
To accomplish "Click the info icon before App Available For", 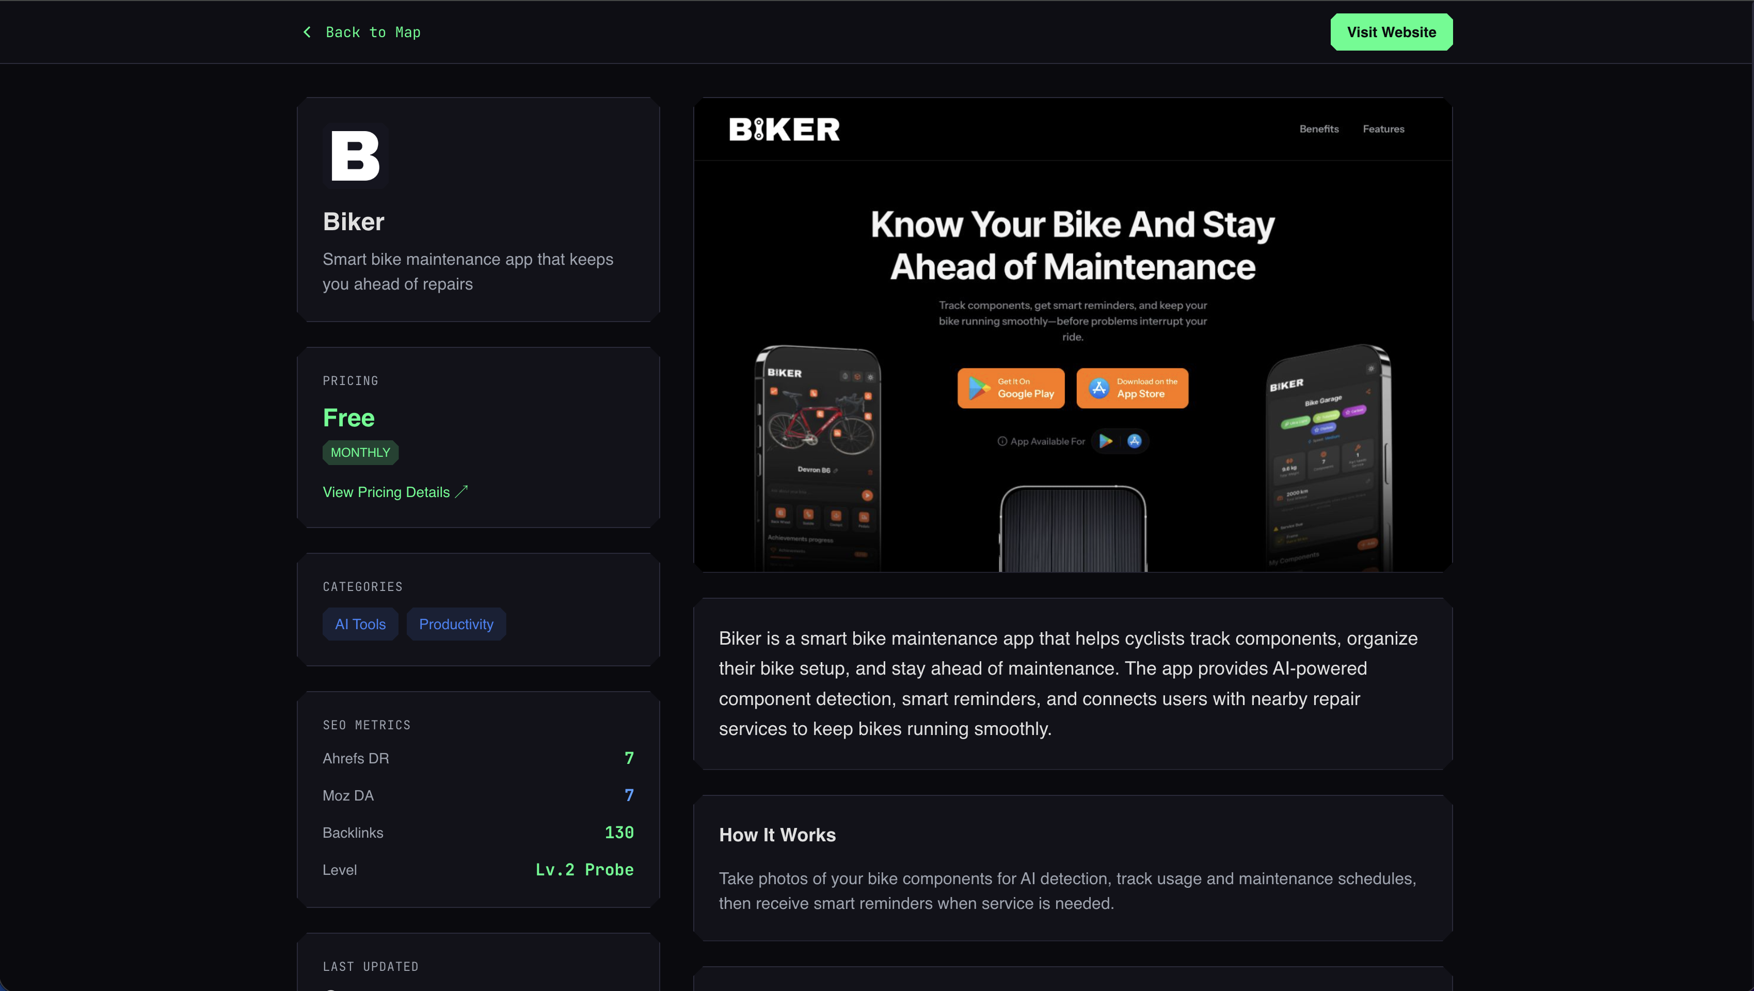I will tap(1002, 441).
